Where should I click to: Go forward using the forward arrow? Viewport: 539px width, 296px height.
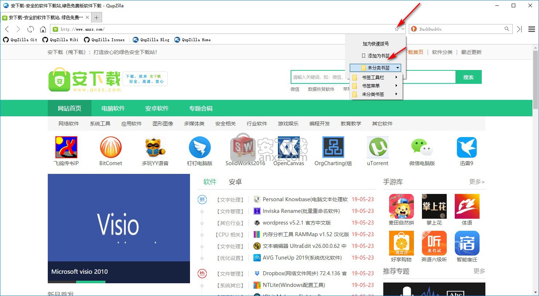(19, 29)
